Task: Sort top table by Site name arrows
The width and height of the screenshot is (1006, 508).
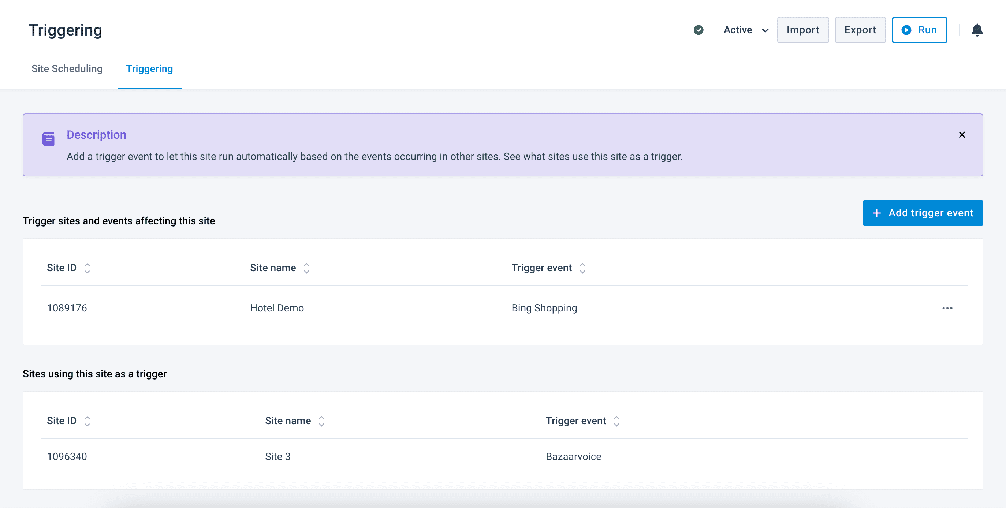Action: [306, 268]
